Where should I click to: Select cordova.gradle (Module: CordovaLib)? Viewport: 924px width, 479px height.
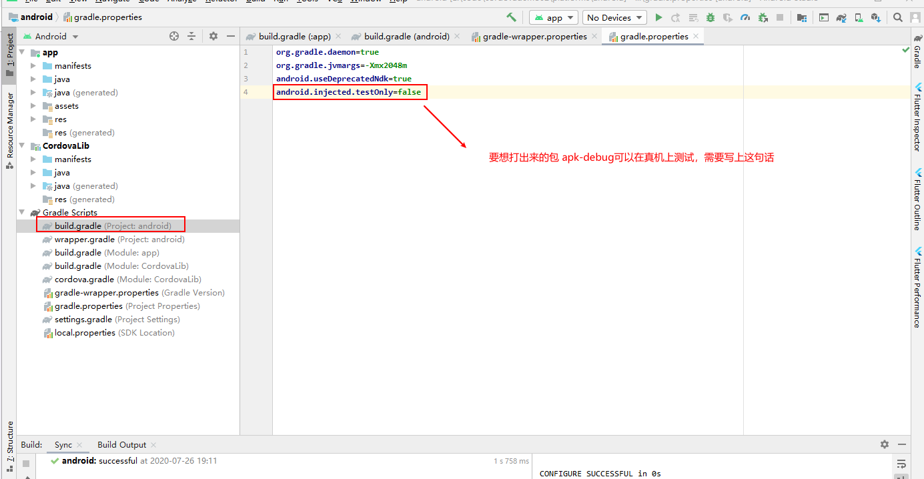point(128,279)
